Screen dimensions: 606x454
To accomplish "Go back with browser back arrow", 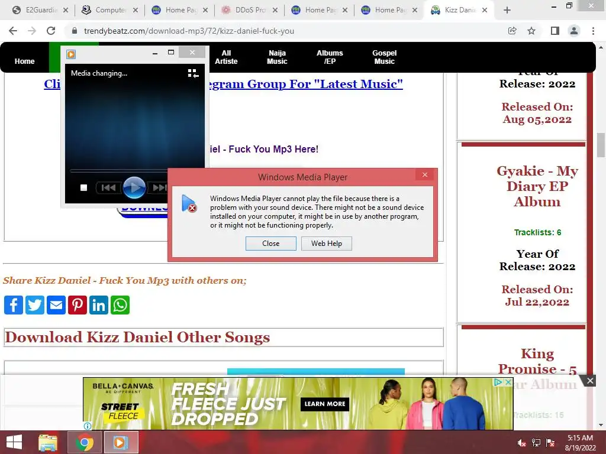I will (x=13, y=31).
